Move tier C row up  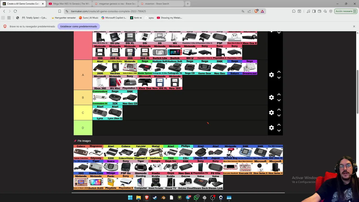click(279, 110)
